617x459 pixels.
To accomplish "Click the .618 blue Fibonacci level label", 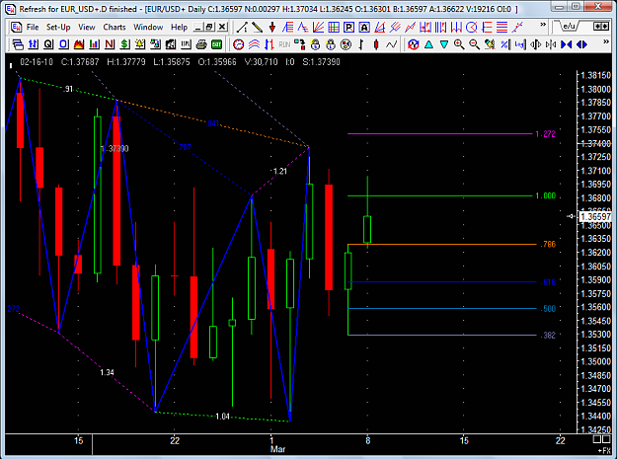I will tap(548, 282).
